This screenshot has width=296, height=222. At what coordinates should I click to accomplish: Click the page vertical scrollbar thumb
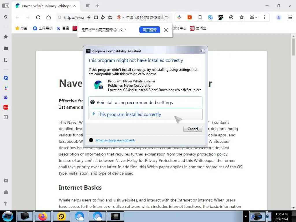pyautogui.click(x=293, y=47)
